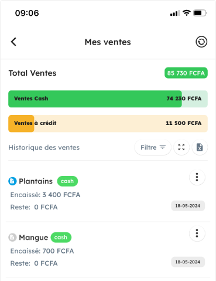Image resolution: width=216 pixels, height=281 pixels.
Task: Tap the blue receipt icon beside Plantains
Action: pyautogui.click(x=12, y=181)
